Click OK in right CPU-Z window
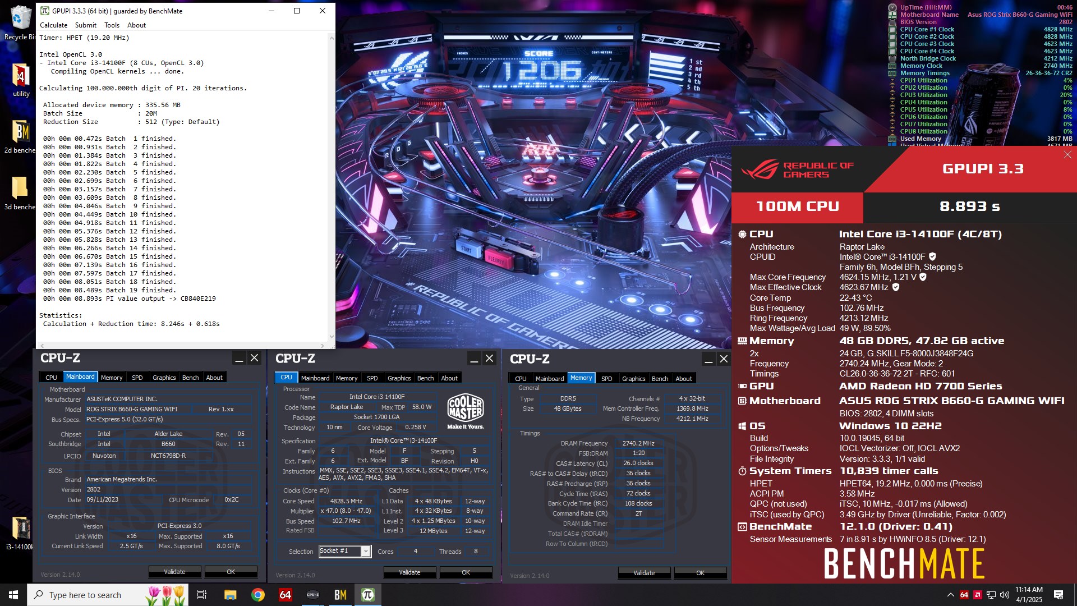Viewport: 1077px width, 606px height. (701, 573)
